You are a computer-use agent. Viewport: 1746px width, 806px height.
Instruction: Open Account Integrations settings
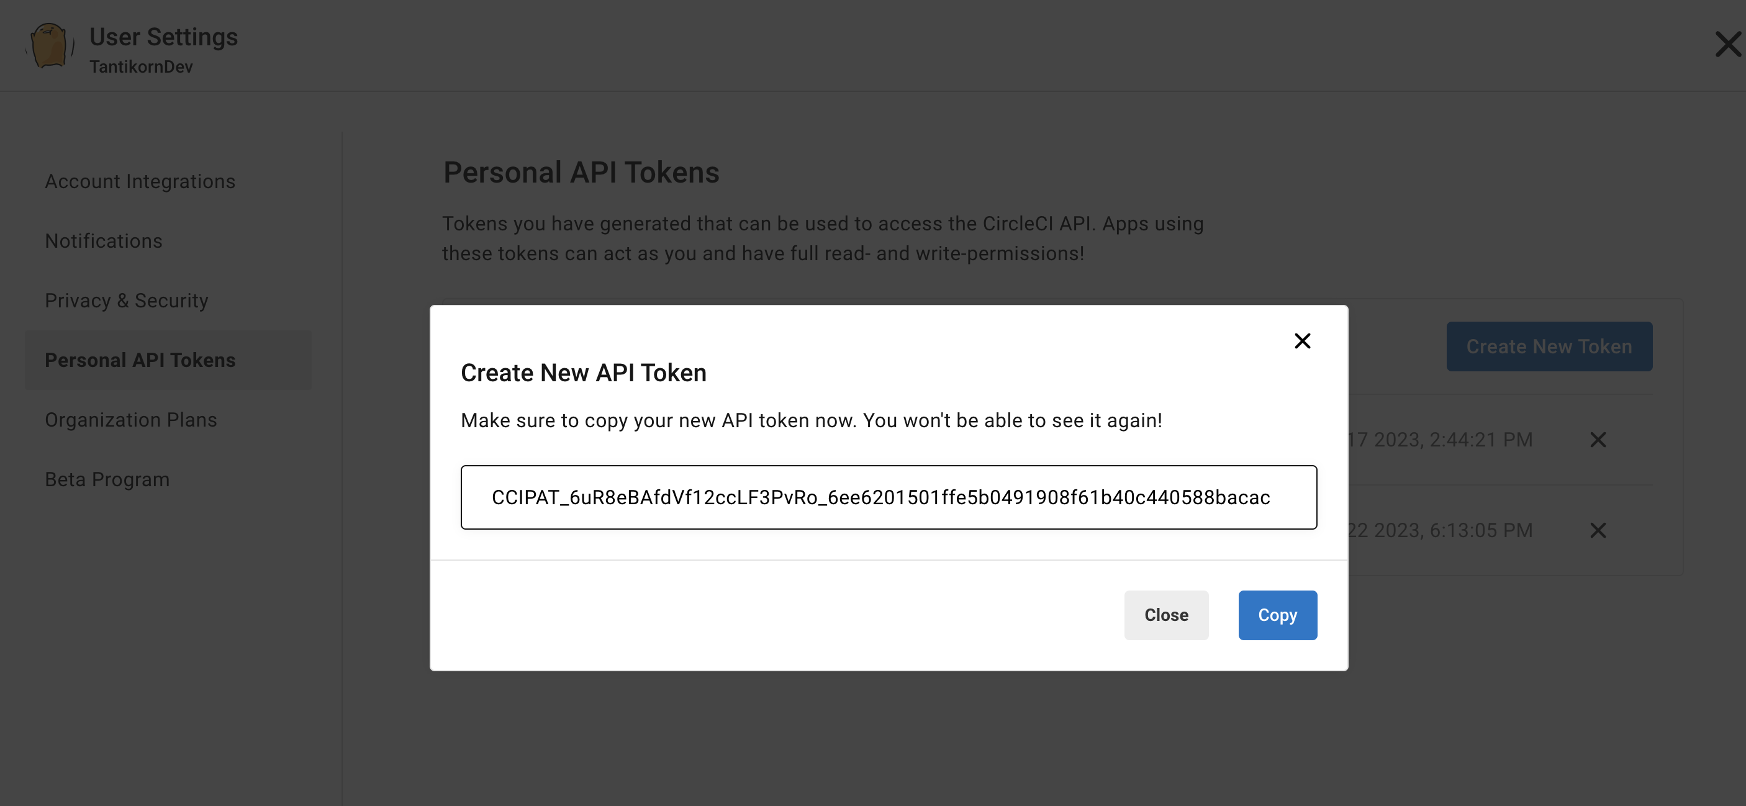click(x=140, y=182)
